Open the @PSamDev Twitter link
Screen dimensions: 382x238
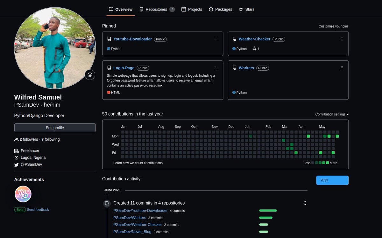click(31, 164)
